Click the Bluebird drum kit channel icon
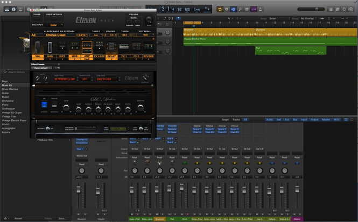Screen dimensions: 358x222 click(159, 163)
